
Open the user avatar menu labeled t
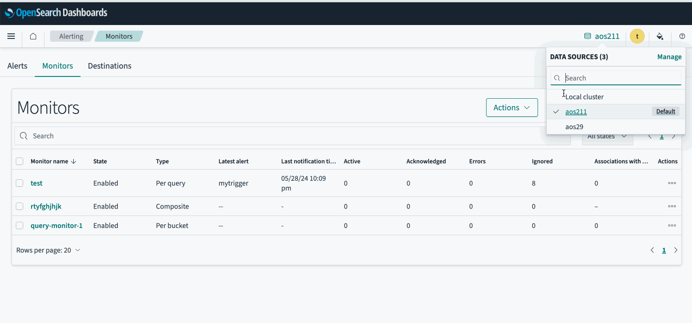point(637,36)
